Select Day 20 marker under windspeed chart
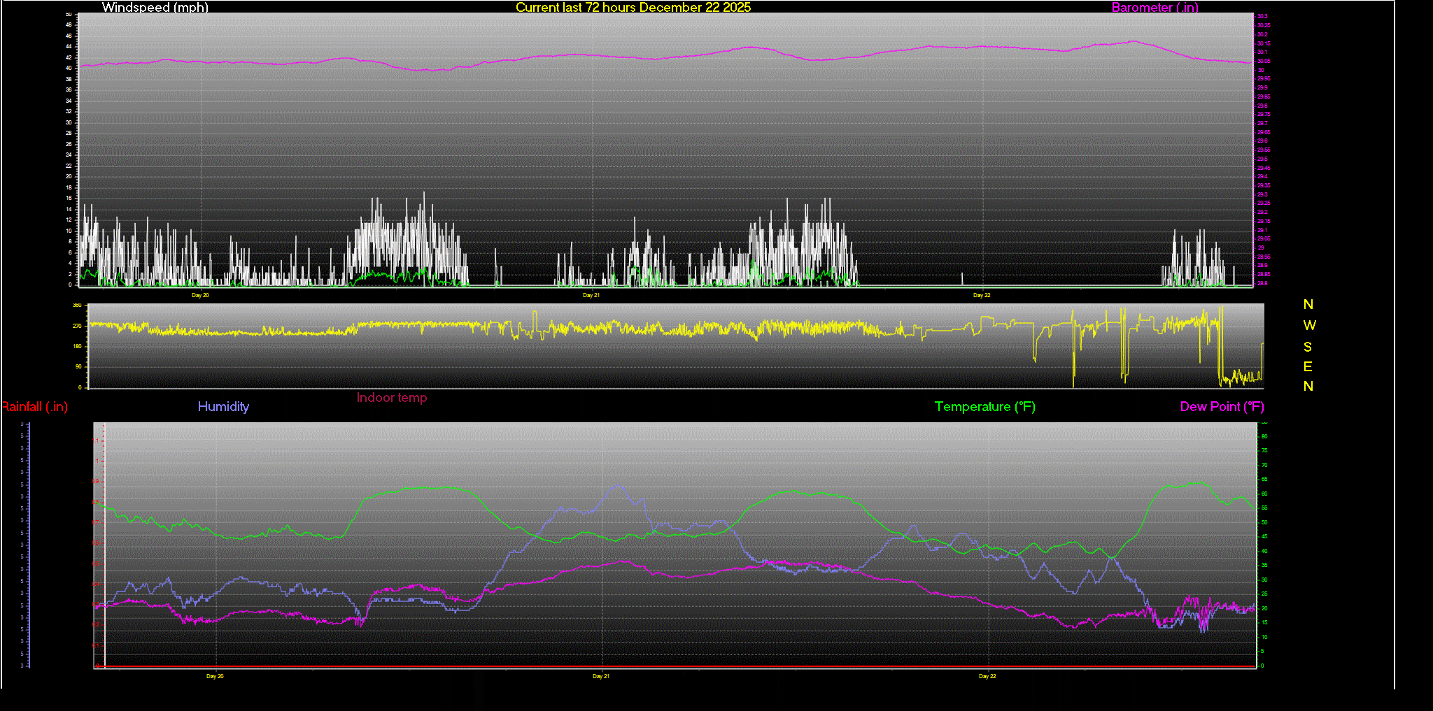 [x=200, y=295]
